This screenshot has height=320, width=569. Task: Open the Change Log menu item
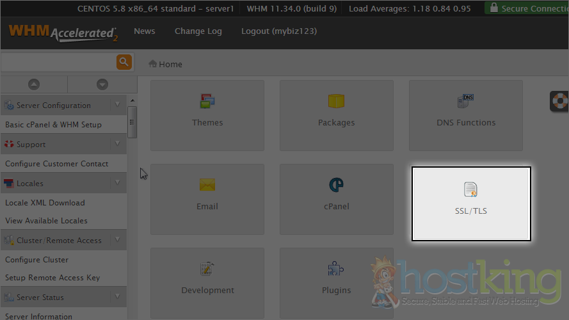[x=198, y=31]
